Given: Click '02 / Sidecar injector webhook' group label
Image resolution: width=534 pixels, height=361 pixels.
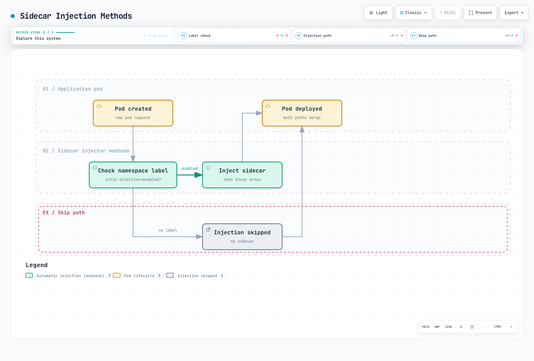Looking at the screenshot, I should click(x=86, y=151).
